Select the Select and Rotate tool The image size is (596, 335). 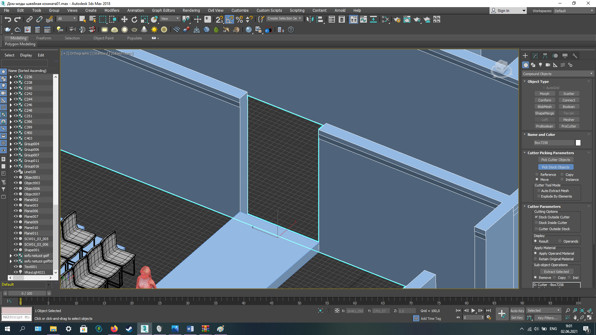(x=134, y=20)
